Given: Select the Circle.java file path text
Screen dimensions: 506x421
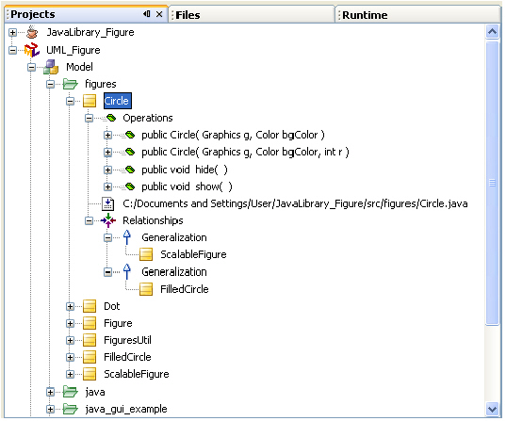Looking at the screenshot, I should [x=295, y=203].
